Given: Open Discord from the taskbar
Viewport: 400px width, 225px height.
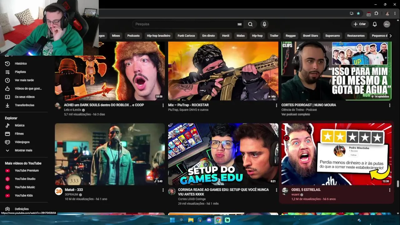Looking at the screenshot, I should [209, 220].
